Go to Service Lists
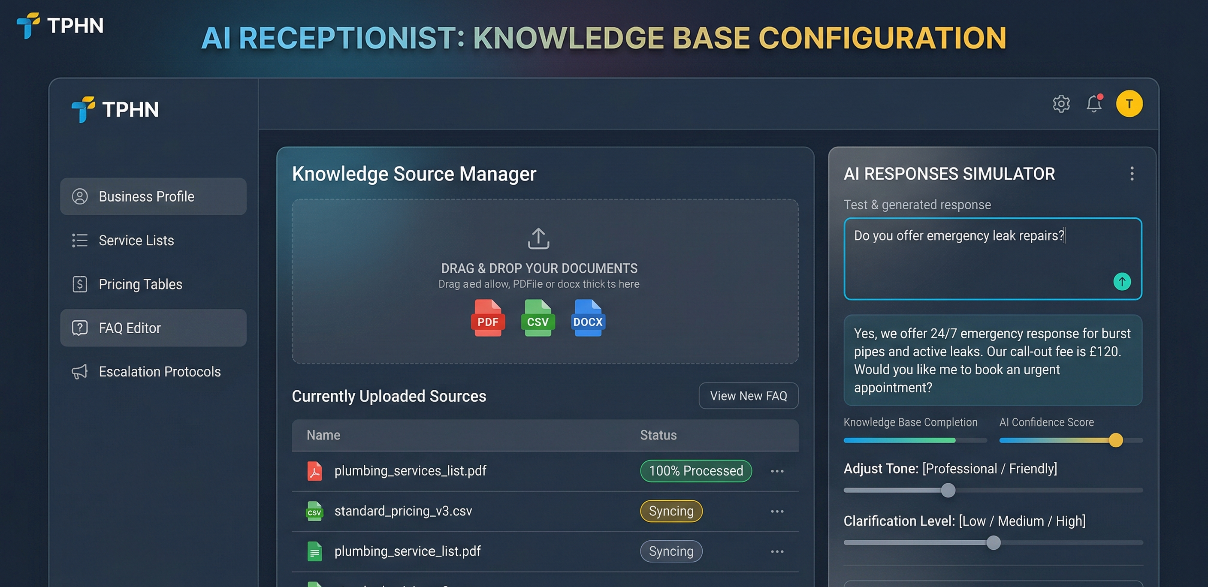Viewport: 1208px width, 587px height. click(x=153, y=240)
